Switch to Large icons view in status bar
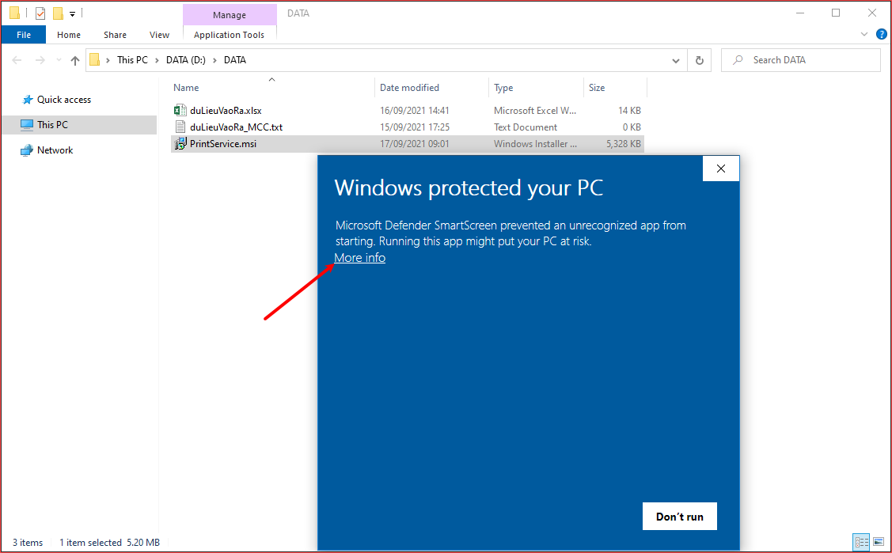This screenshot has width=892, height=553. [x=879, y=542]
